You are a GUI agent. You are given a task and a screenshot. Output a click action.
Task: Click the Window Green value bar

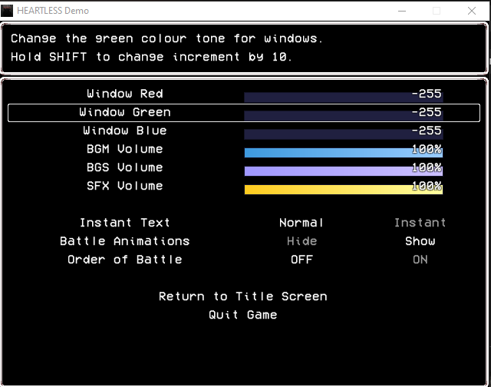click(344, 116)
